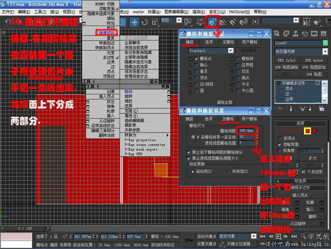Select the Scale tool in the main toolbar
This screenshot has height=249, width=331.
pos(155,22)
